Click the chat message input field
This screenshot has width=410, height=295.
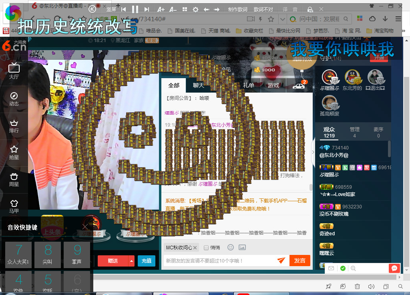(x=220, y=261)
